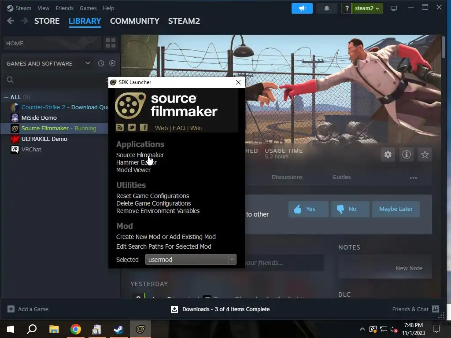Launch Model Viewer application
This screenshot has width=451, height=338.
pos(133,170)
